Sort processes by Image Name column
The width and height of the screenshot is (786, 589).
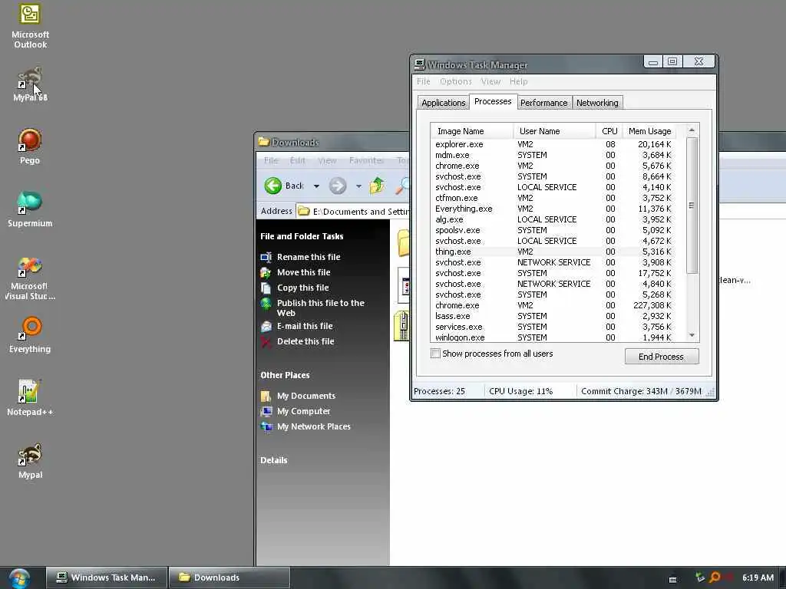click(472, 131)
